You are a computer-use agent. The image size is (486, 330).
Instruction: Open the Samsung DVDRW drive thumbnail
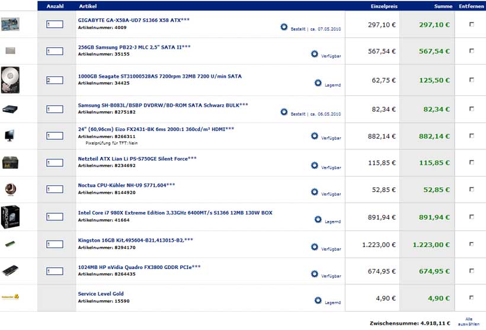(x=10, y=109)
